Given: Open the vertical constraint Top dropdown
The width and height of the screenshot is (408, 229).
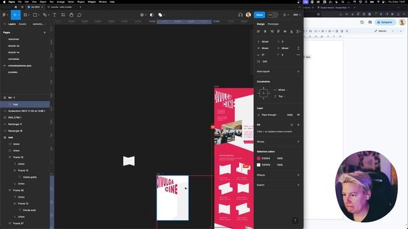Looking at the screenshot, I should (280, 96).
